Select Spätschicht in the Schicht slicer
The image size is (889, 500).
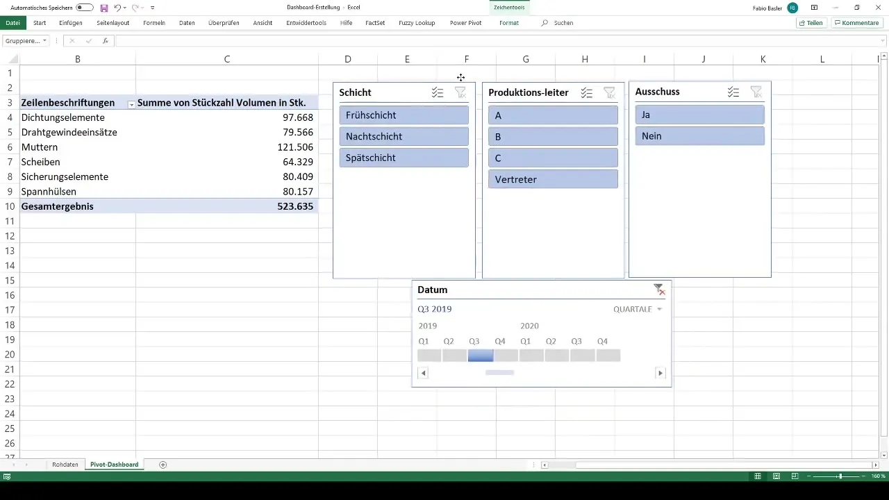point(404,158)
